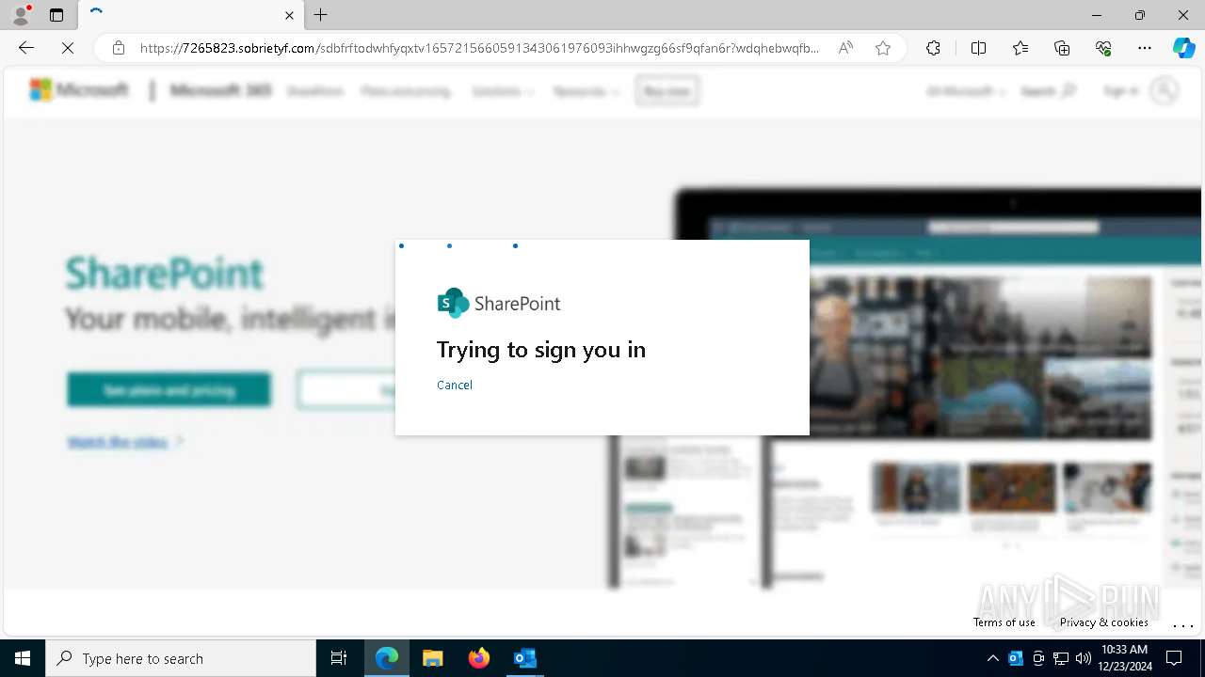Viewport: 1205px width, 677px height.
Task: View site information lock icon
Action: pos(118,48)
